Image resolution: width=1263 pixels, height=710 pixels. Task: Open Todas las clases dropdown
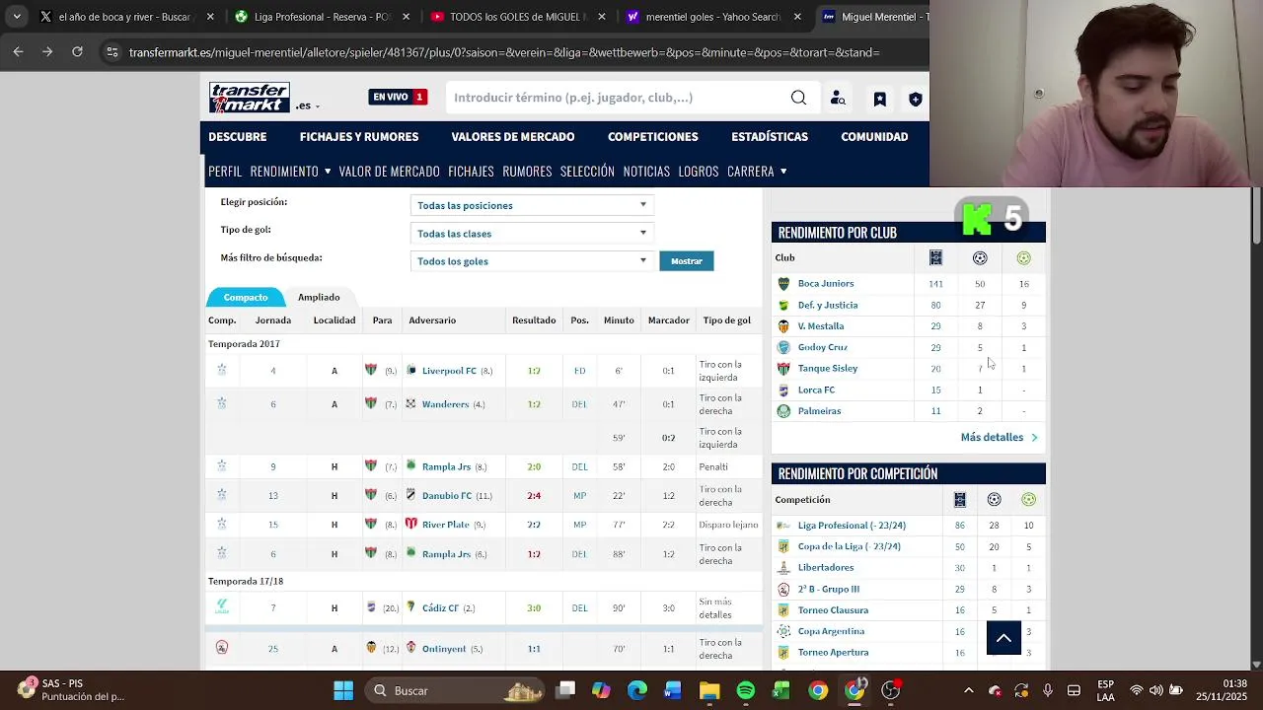click(533, 234)
